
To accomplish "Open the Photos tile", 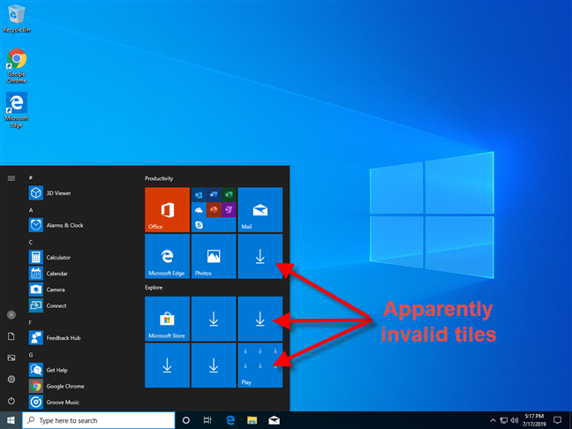I will pyautogui.click(x=214, y=256).
